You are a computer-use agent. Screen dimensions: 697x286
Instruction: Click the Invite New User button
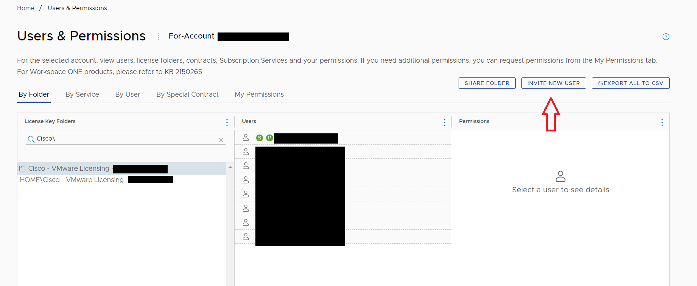coord(554,83)
